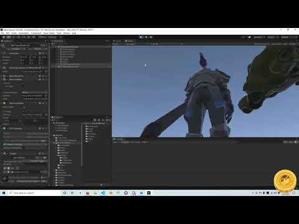This screenshot has width=299, height=224.
Task: Open the Gizmos dropdown in Game view
Action: (x=292, y=44)
